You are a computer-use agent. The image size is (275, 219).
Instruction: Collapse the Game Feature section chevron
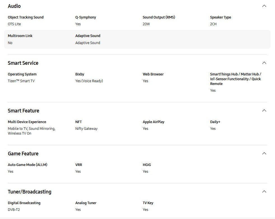264,153
